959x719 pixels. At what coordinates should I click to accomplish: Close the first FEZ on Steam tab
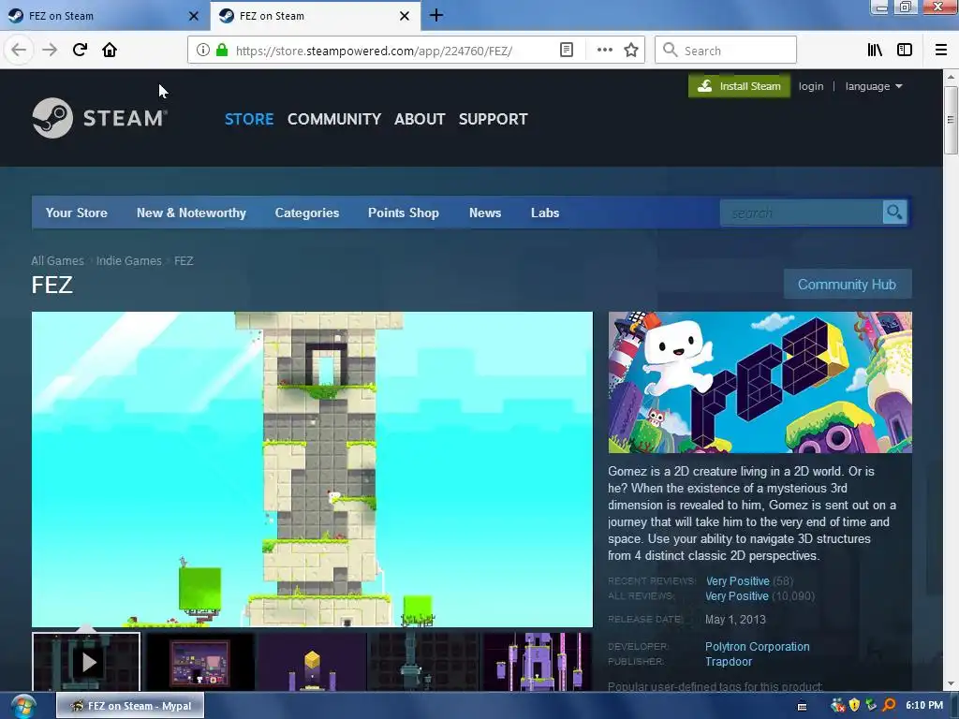point(194,16)
